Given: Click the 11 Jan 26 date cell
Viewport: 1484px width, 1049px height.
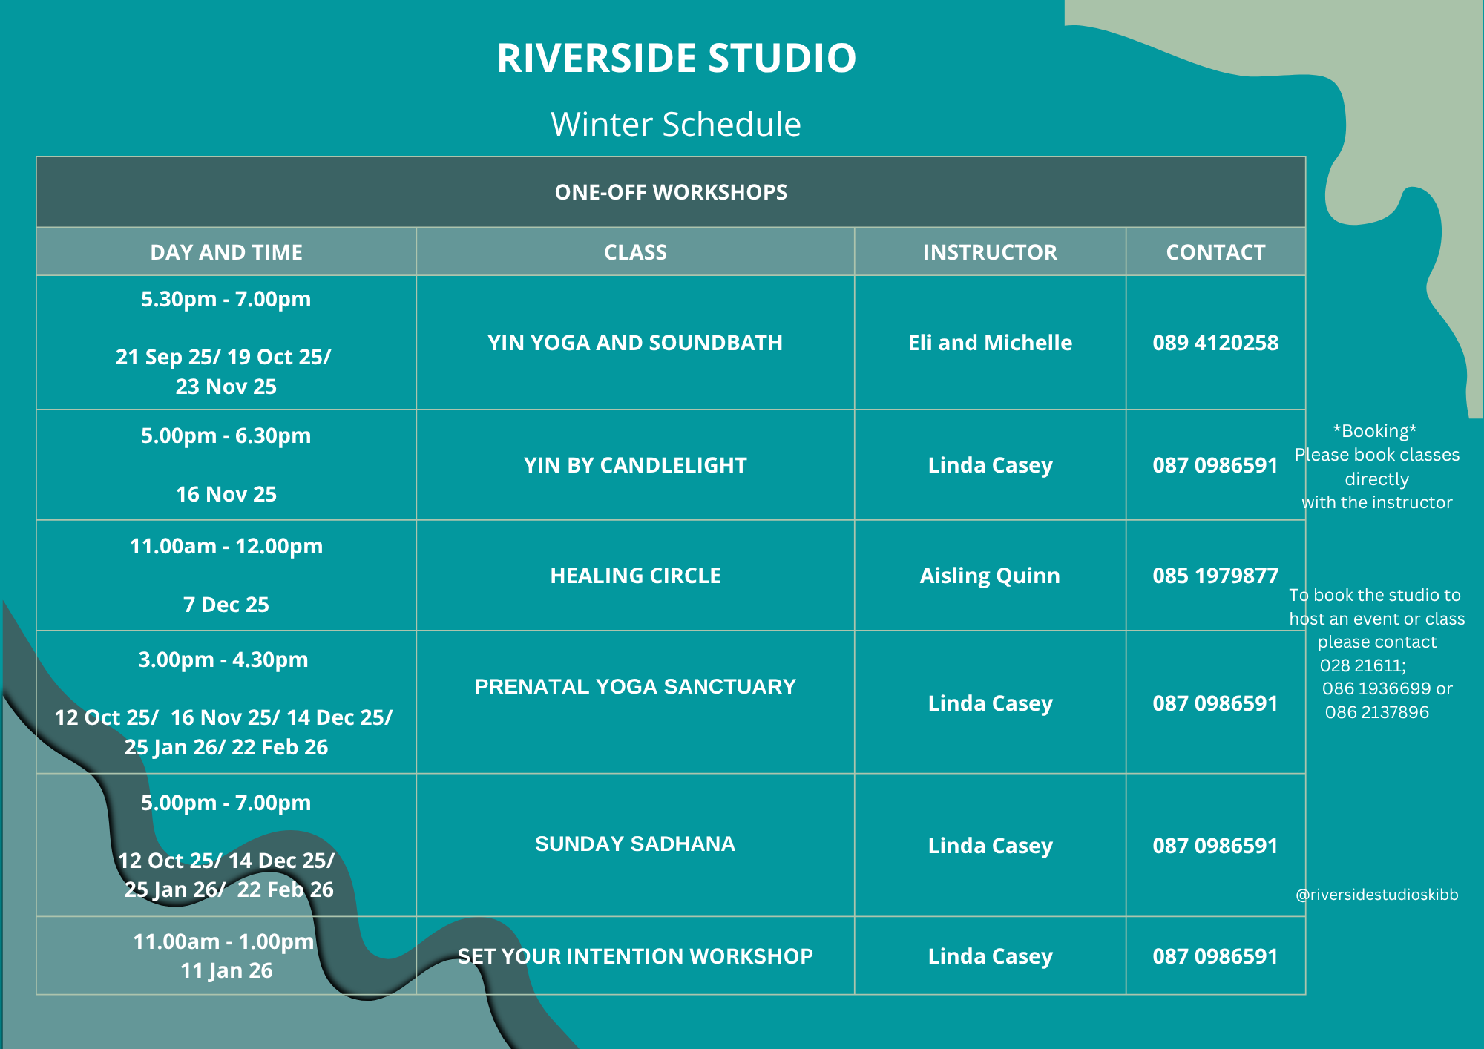Looking at the screenshot, I should [226, 970].
